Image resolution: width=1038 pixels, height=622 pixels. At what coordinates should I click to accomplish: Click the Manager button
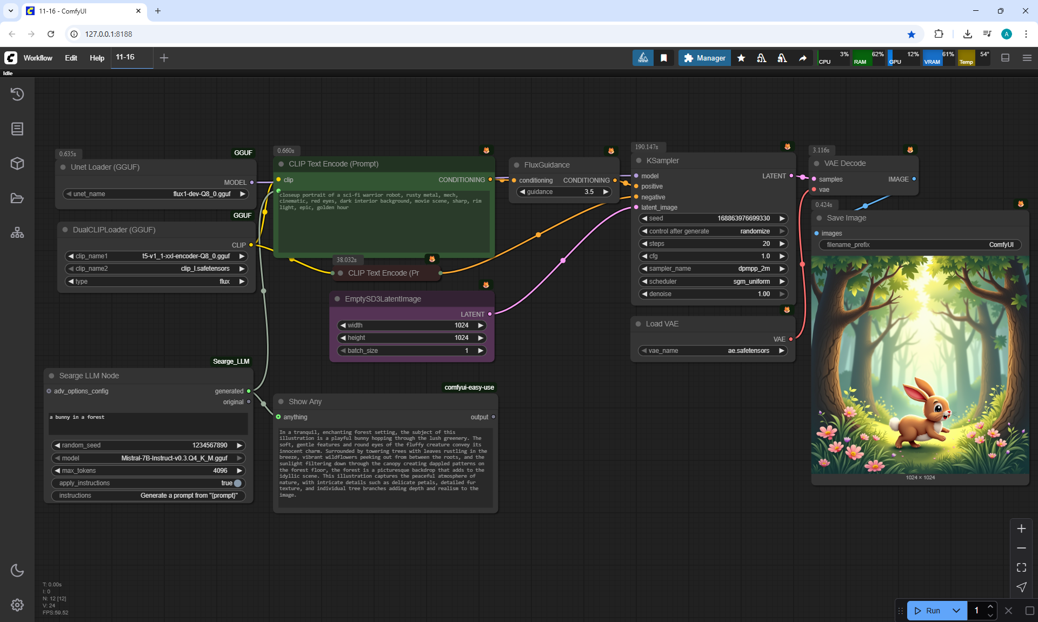[704, 58]
